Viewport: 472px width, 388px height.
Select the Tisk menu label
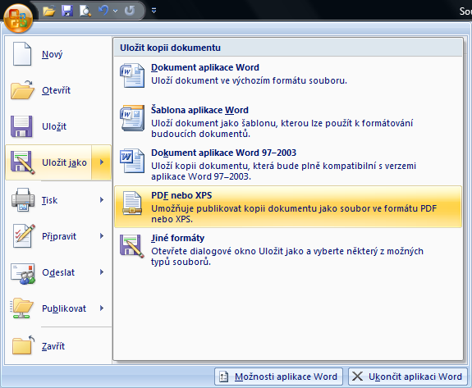click(x=49, y=200)
